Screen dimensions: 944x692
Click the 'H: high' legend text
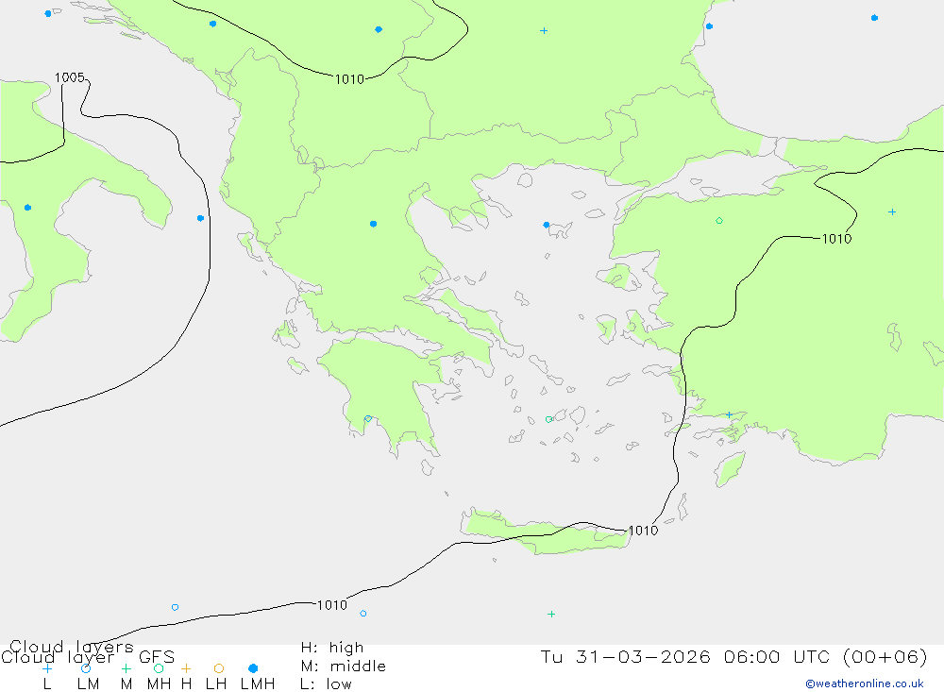332,648
